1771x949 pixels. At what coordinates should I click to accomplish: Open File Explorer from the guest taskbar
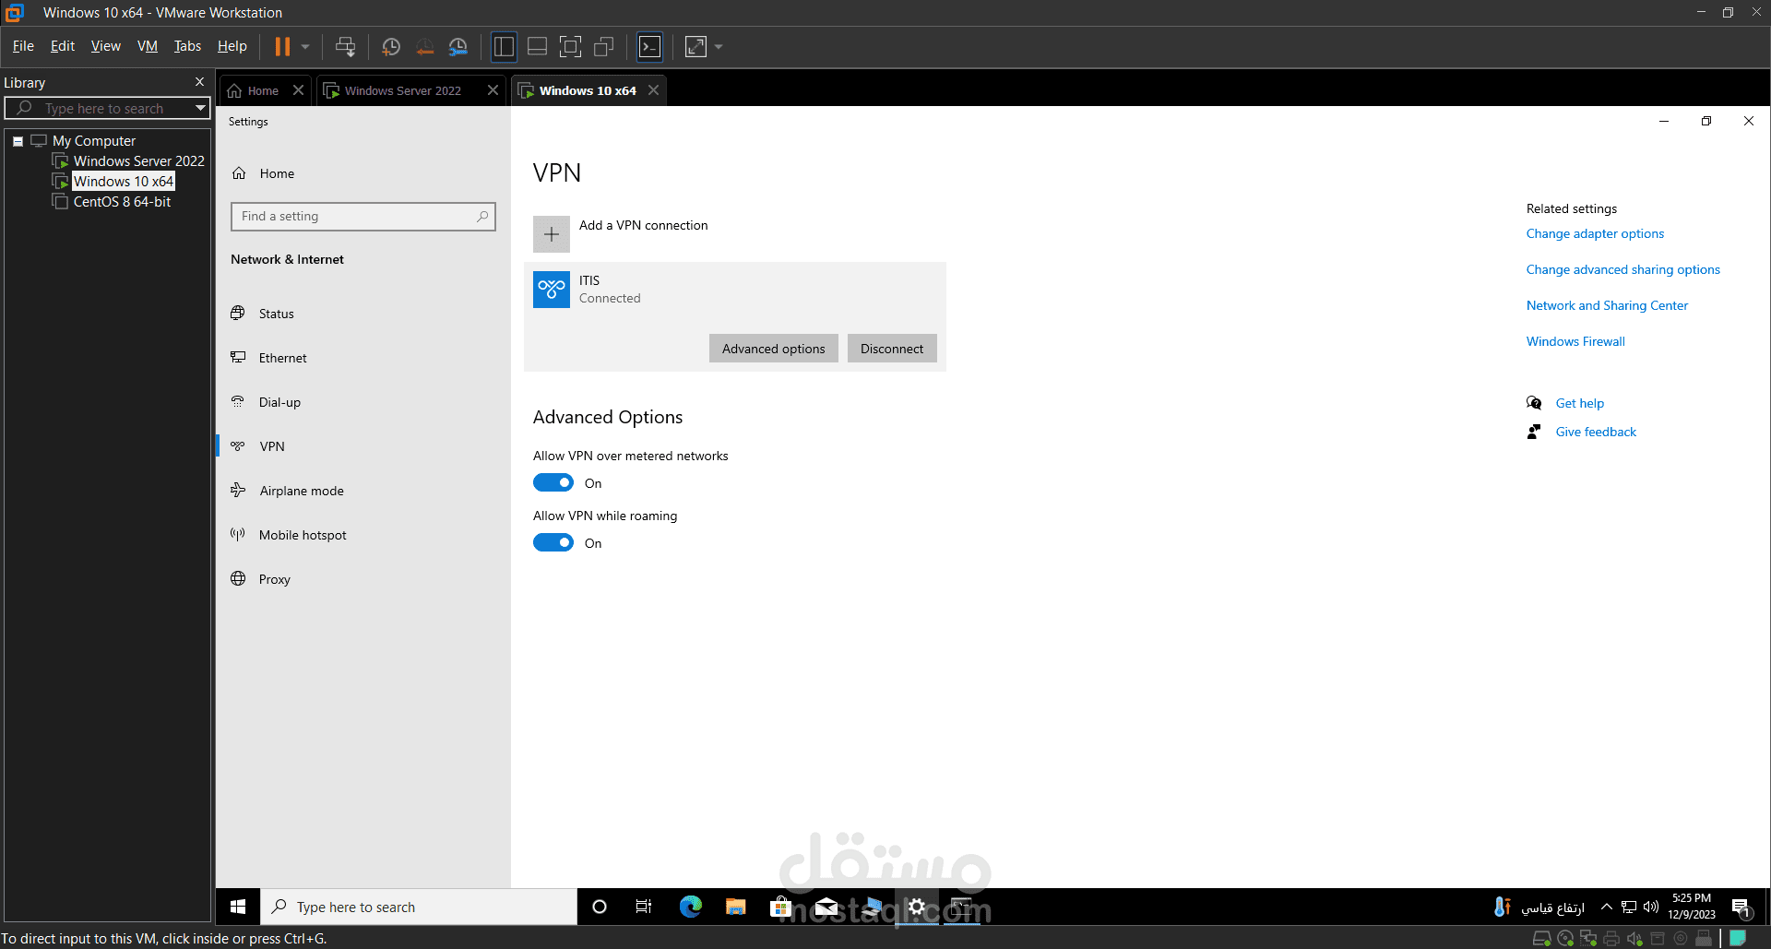735,907
